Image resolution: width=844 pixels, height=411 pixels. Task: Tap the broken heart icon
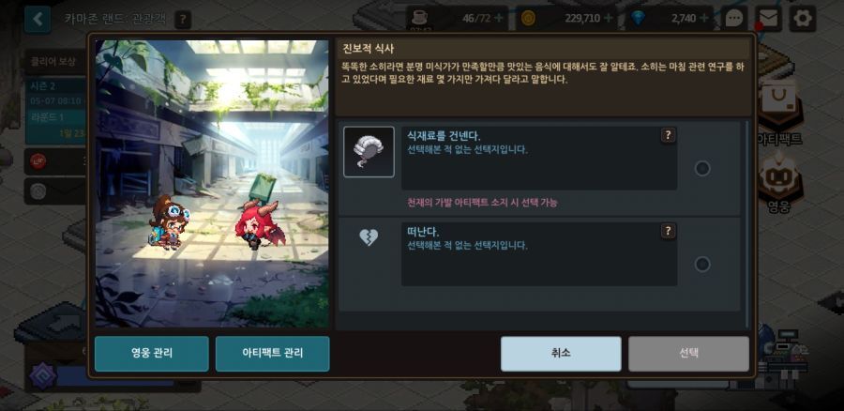click(369, 237)
